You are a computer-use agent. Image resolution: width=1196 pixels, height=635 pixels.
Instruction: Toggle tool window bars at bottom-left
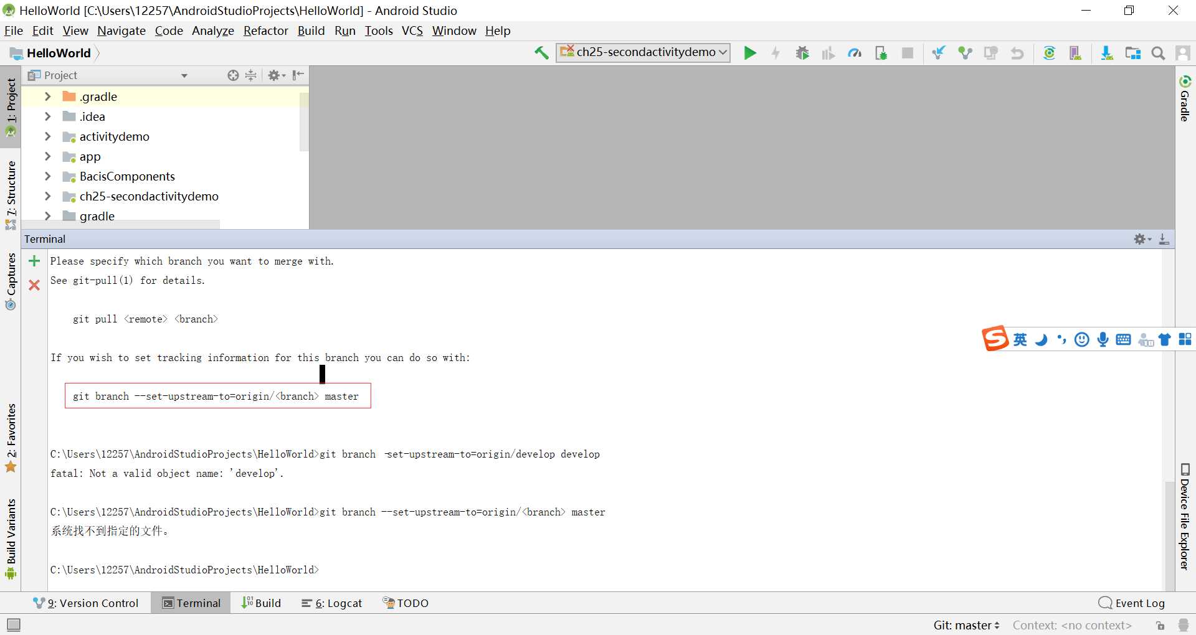click(x=13, y=624)
